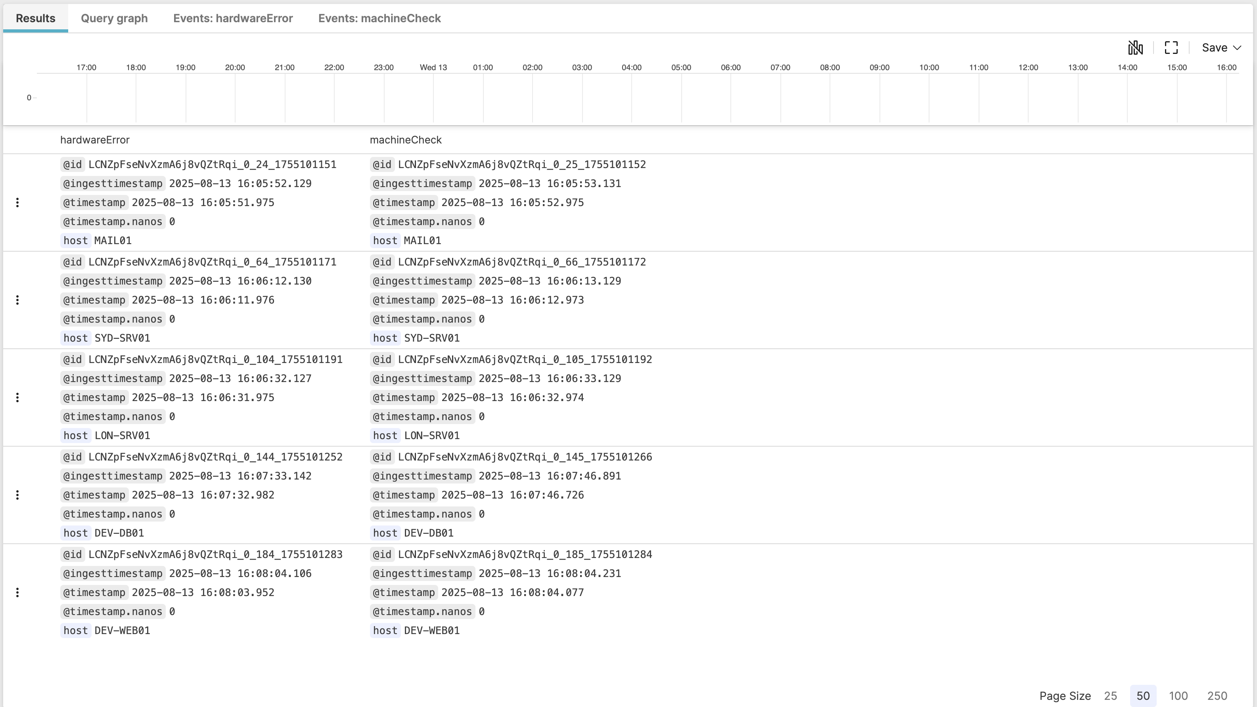Open row menu for SYD-SRV01 result

[17, 300]
